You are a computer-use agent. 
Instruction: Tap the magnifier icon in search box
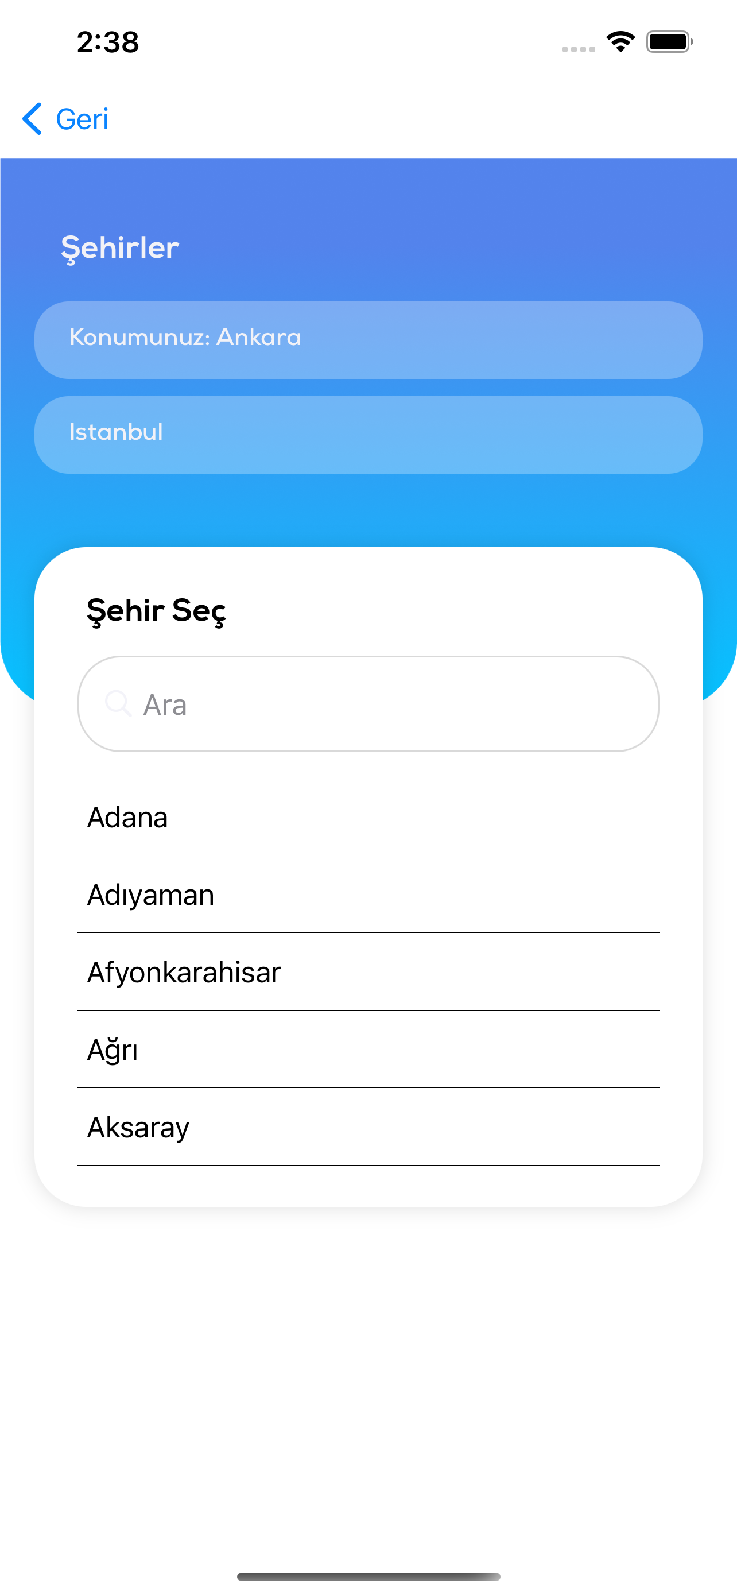tap(118, 703)
